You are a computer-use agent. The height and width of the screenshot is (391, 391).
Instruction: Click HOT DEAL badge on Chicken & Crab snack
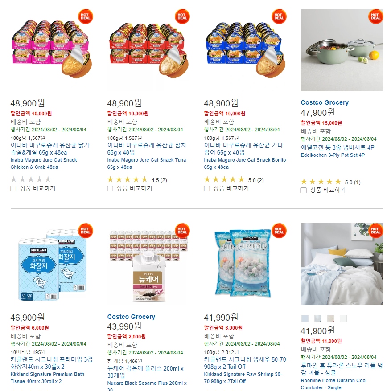coord(86,17)
